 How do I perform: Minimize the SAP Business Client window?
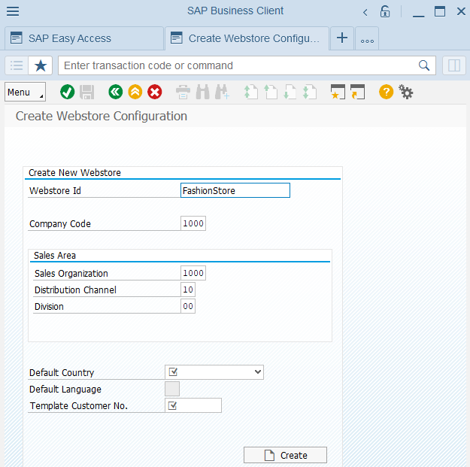(x=418, y=12)
